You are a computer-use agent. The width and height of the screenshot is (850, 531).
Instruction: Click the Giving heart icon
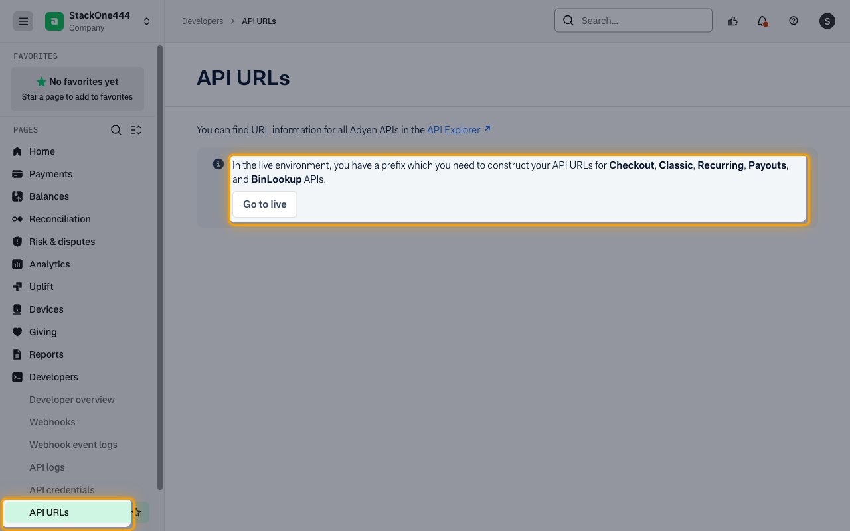[x=17, y=332]
